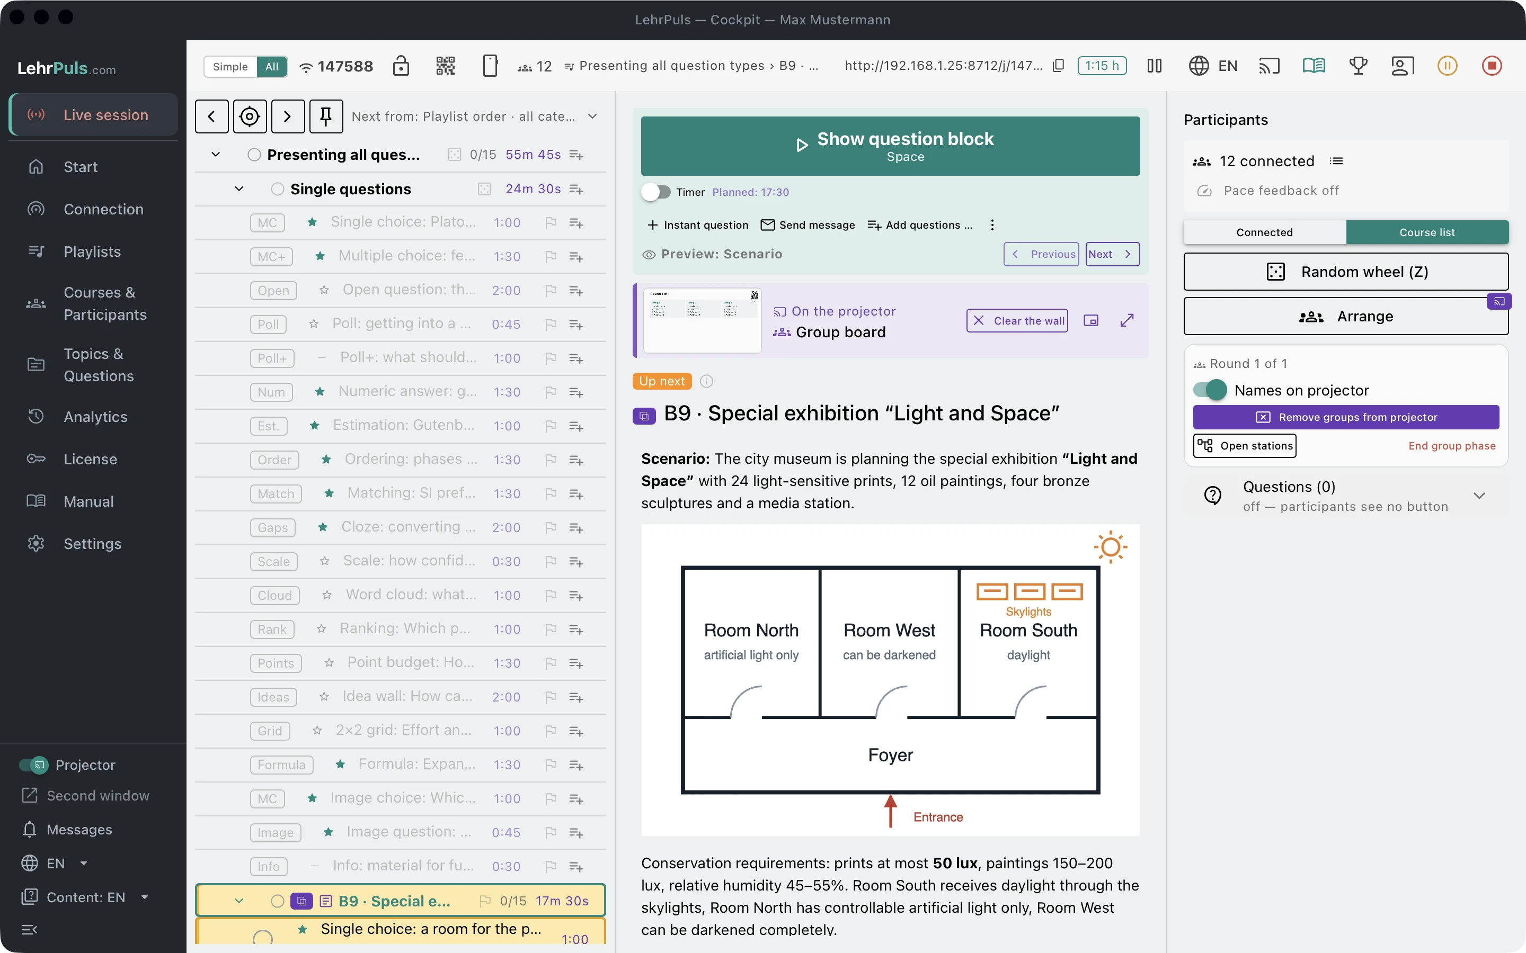
Task: Click the session lock icon
Action: coord(401,66)
